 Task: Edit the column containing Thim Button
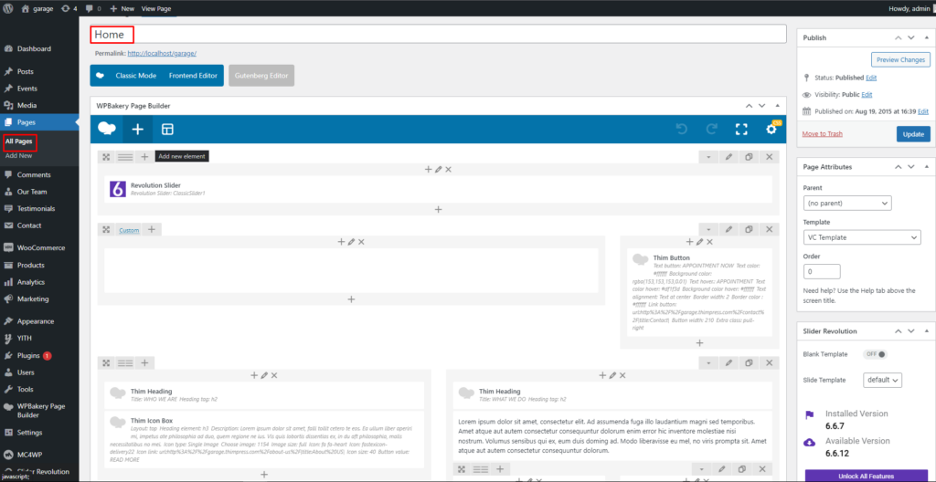point(699,242)
